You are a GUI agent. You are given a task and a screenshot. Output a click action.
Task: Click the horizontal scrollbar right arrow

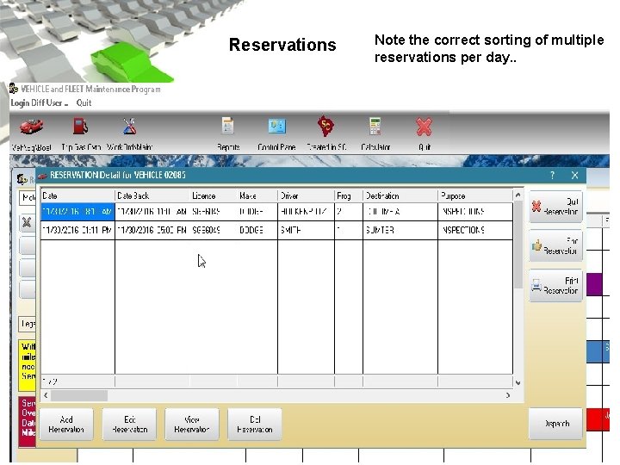tap(508, 395)
